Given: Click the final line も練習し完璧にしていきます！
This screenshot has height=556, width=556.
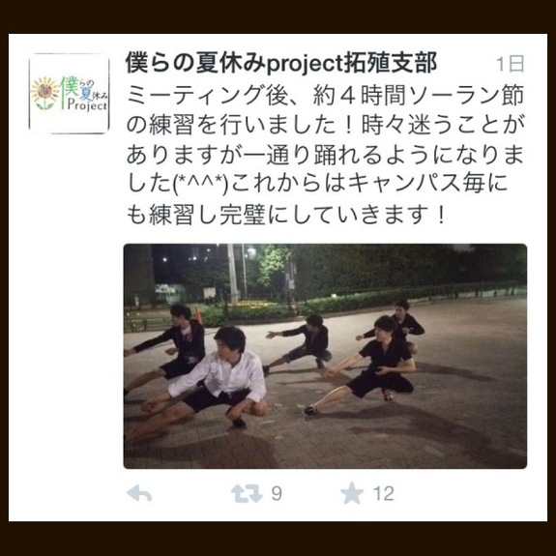Looking at the screenshot, I should (x=286, y=215).
